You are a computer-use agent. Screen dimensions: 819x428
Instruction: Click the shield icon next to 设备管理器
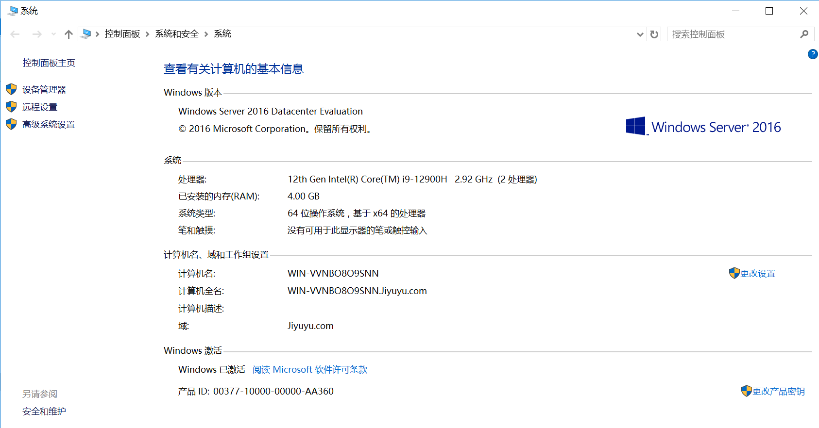pos(11,89)
